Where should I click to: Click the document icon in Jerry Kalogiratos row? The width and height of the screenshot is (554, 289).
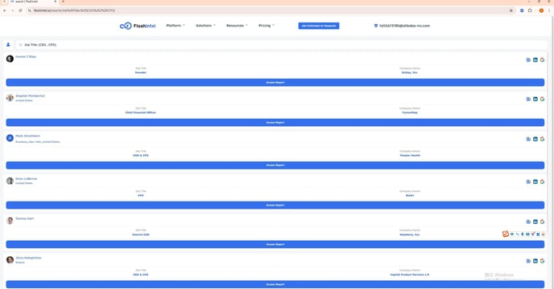528,261
